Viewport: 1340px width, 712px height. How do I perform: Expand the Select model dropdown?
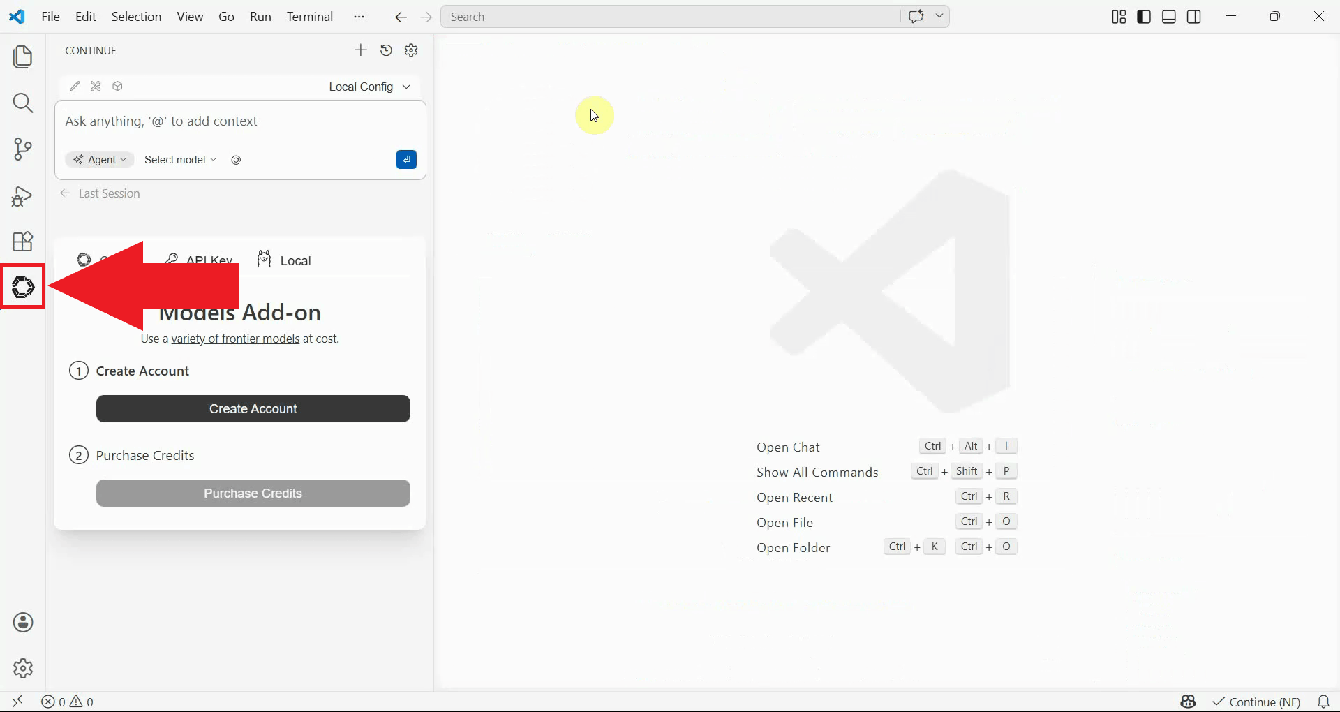point(179,159)
